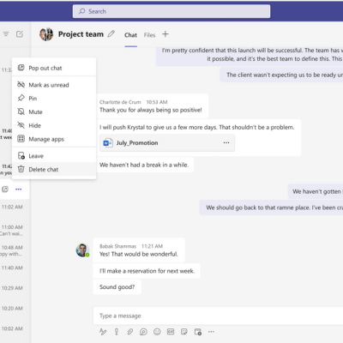The image size is (343, 343).
Task: Open chat list item timestamped 11:40 AM
Action: pos(12,268)
